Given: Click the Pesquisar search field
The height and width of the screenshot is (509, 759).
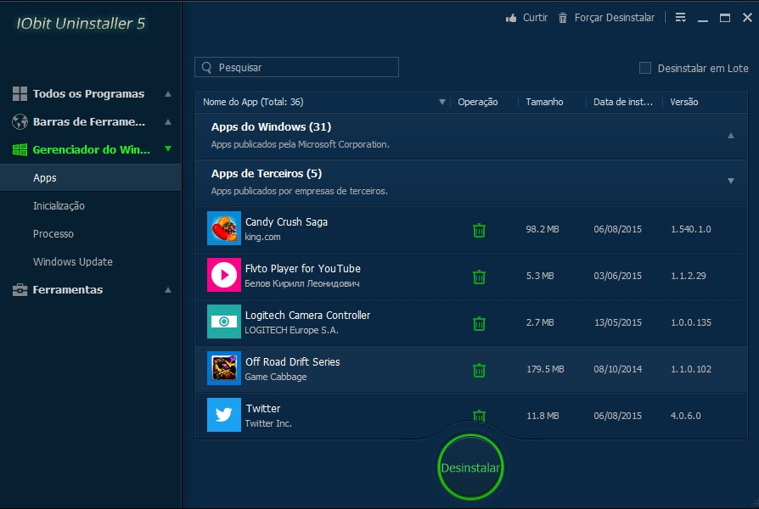Looking at the screenshot, I should point(296,67).
